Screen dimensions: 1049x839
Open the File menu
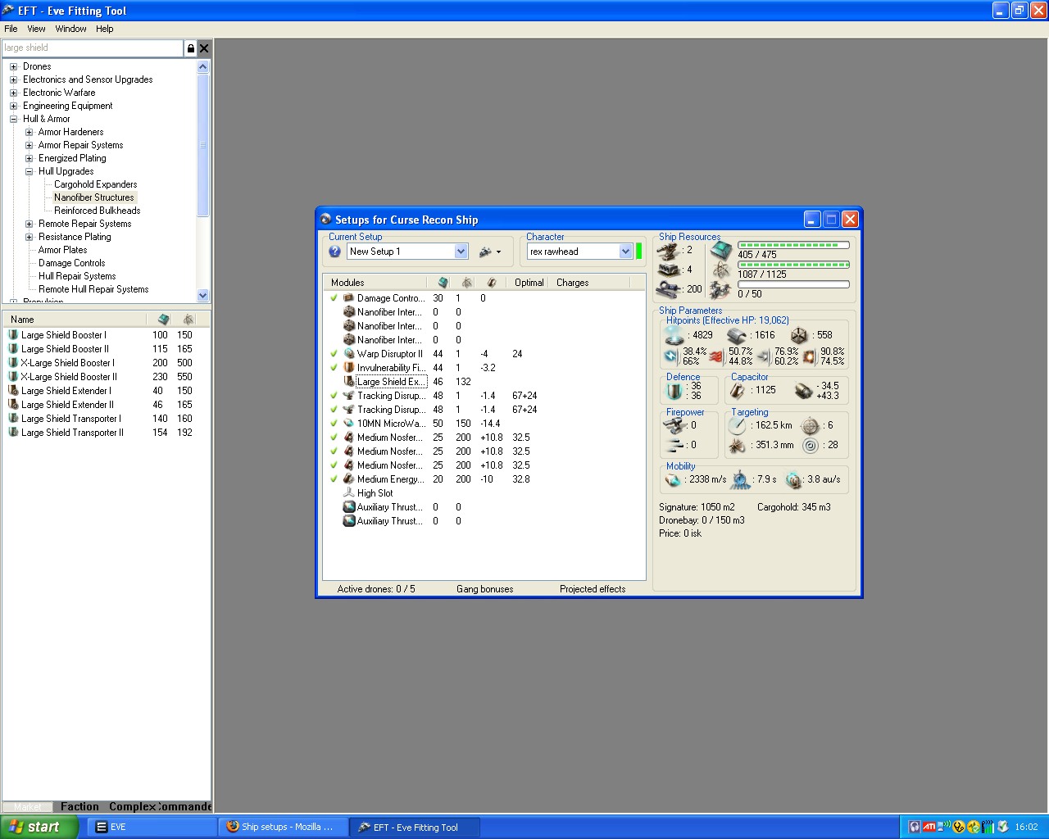tap(11, 29)
